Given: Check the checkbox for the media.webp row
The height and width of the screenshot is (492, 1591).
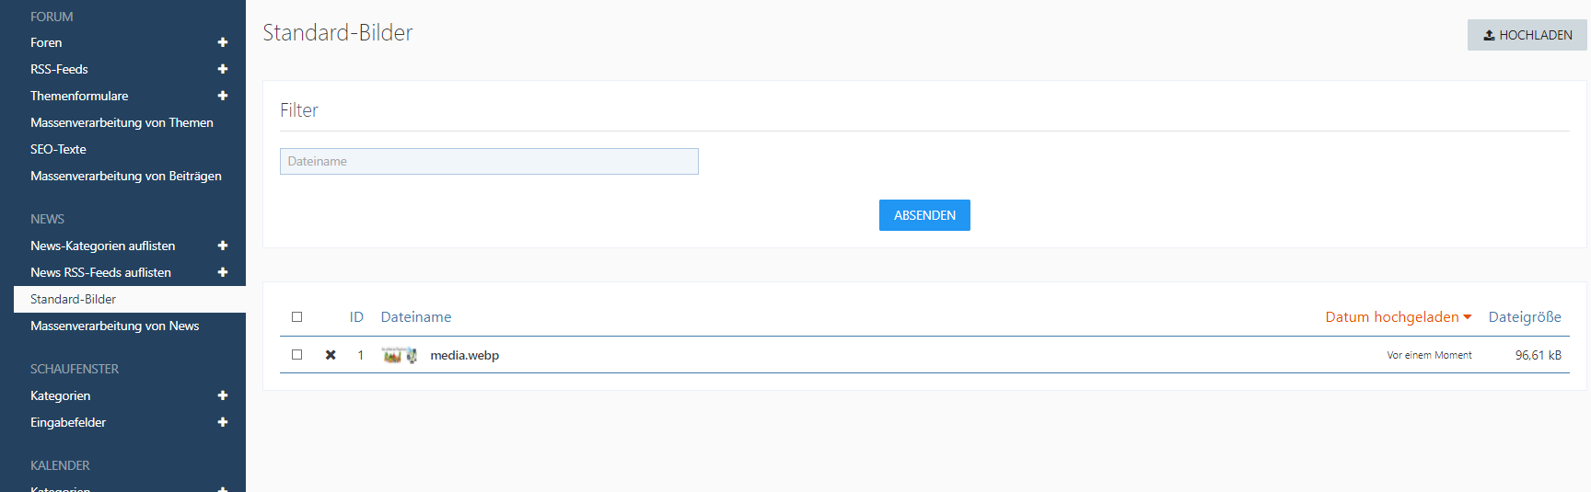Looking at the screenshot, I should click(297, 355).
